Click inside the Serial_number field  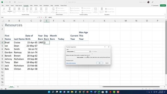click(x=82, y=51)
